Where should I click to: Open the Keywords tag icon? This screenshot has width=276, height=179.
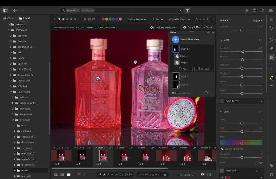(272, 166)
